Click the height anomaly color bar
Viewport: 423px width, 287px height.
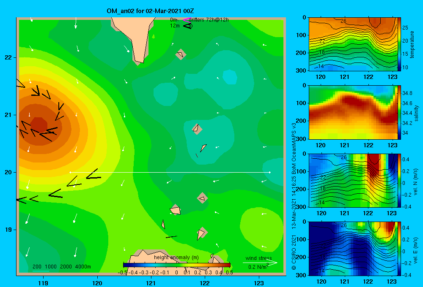177,265
